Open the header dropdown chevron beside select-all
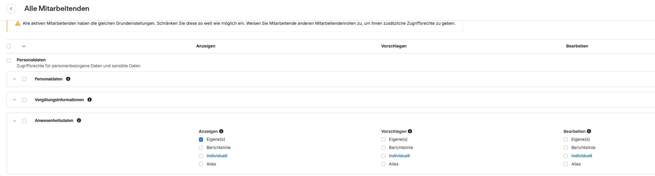Image resolution: width=655 pixels, height=176 pixels. click(x=24, y=46)
